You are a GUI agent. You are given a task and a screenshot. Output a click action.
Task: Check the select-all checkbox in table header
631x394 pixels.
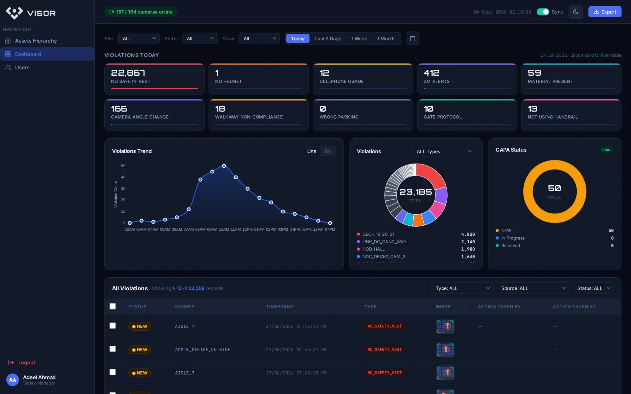tap(113, 306)
